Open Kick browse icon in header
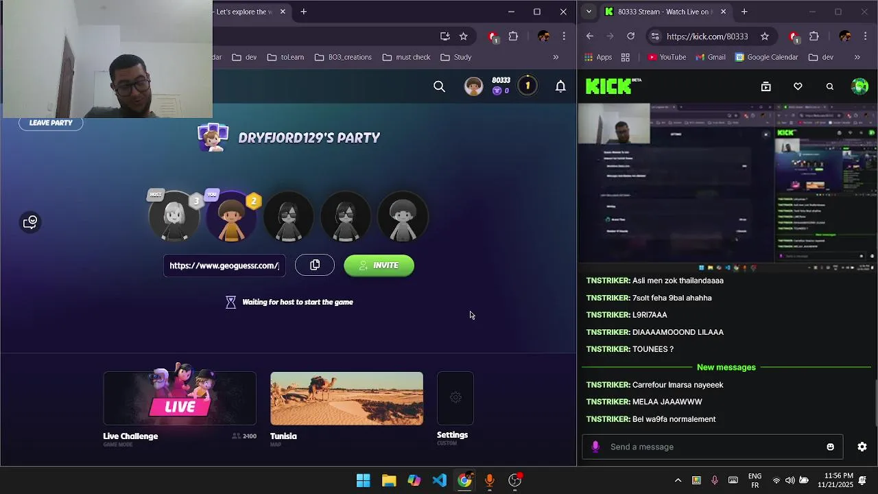The height and width of the screenshot is (494, 878). (x=766, y=86)
